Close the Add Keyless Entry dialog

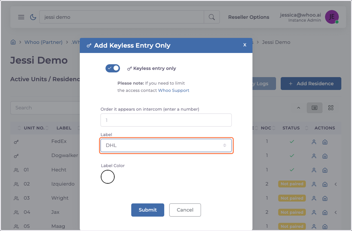pos(245,45)
